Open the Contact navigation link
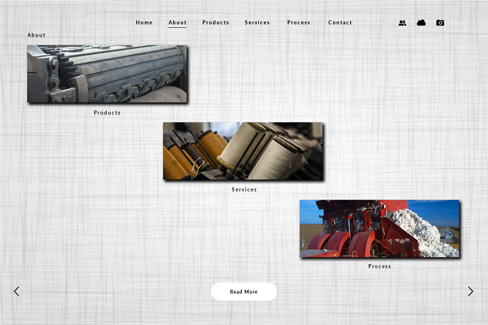Viewport: 488px width, 325px height. point(340,22)
